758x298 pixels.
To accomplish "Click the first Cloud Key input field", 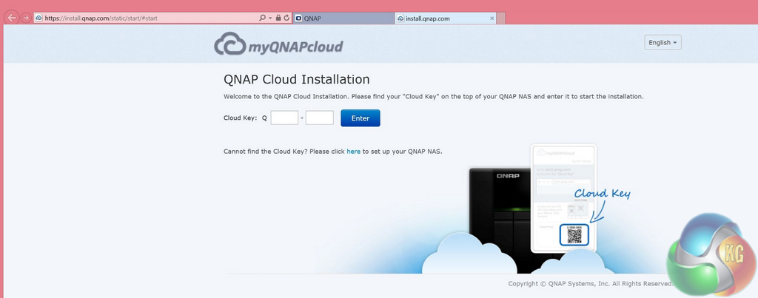I will tap(284, 118).
